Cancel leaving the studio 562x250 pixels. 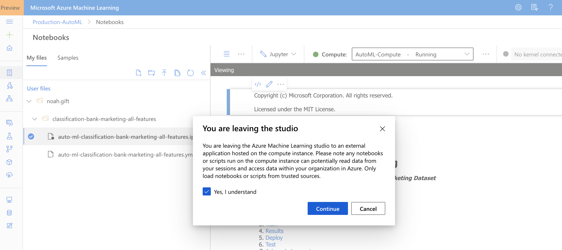click(x=368, y=208)
